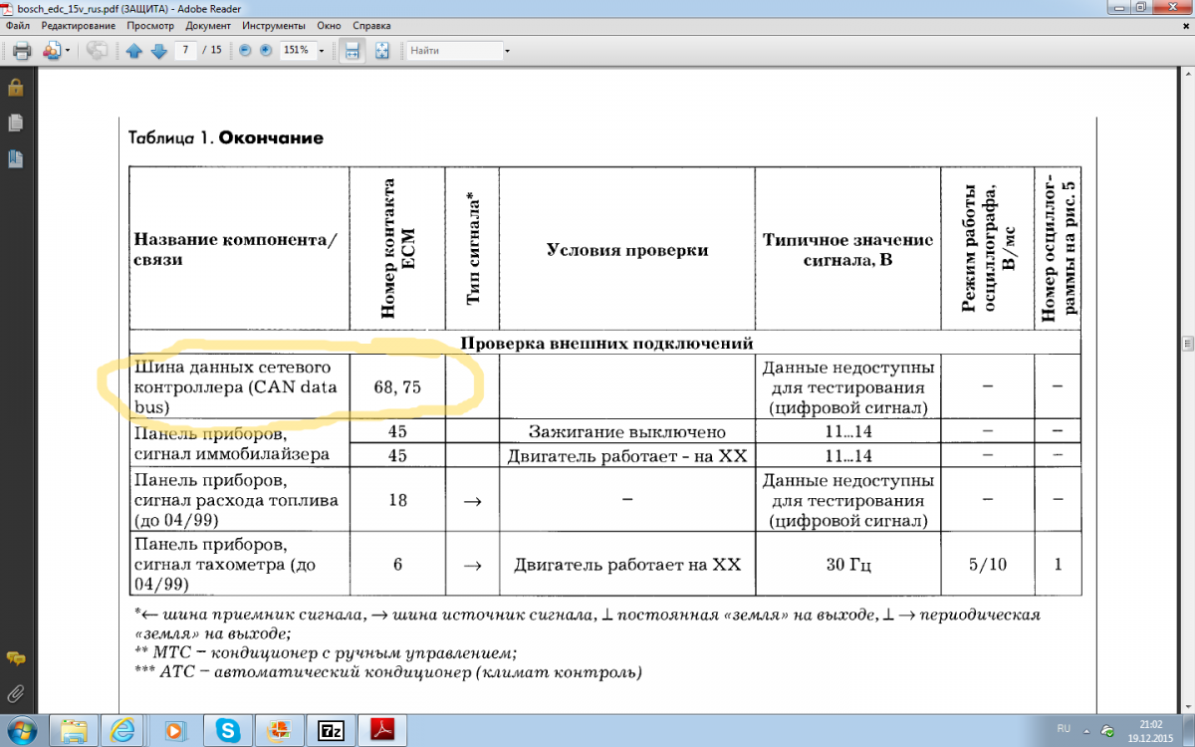1195x747 pixels.
Task: Click the RU language indicator
Action: pos(1063,729)
